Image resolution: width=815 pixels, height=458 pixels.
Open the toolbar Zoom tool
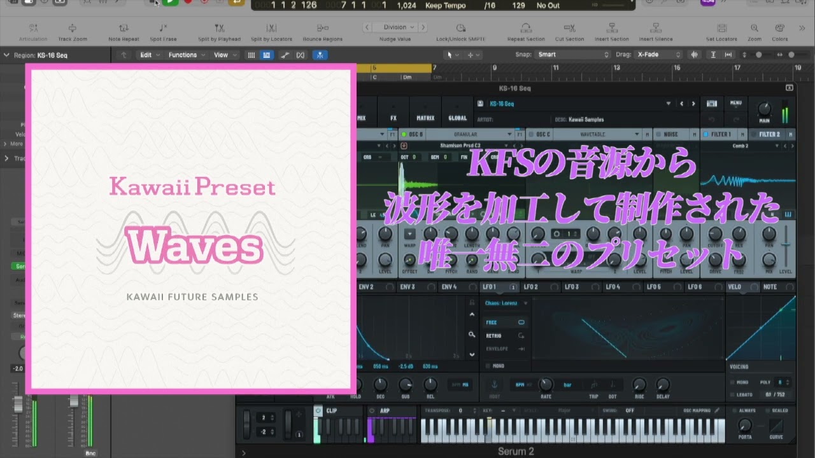[x=755, y=32]
